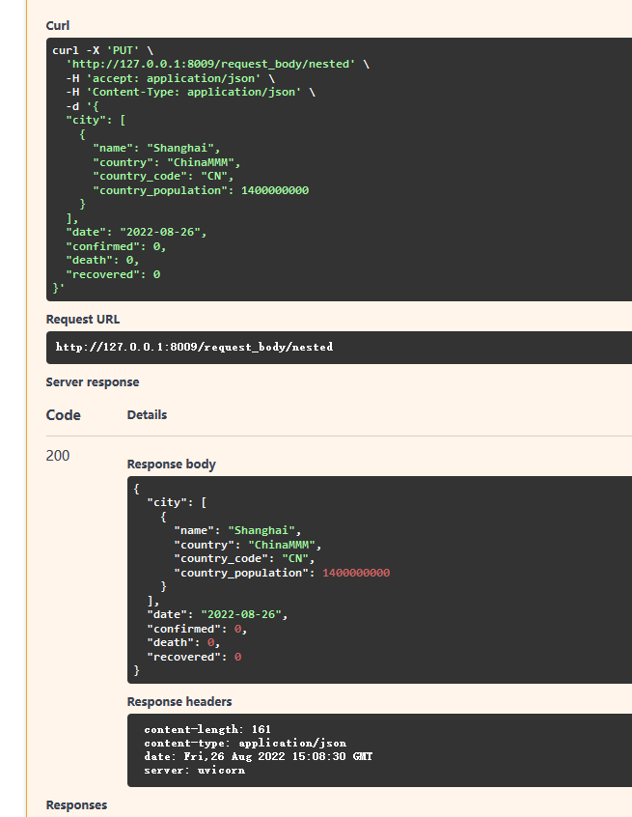Click the 200 status code

click(x=57, y=456)
